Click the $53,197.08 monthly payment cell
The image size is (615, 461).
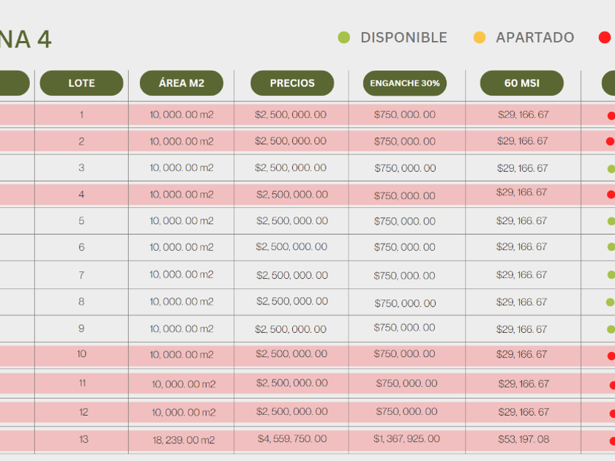pyautogui.click(x=523, y=439)
